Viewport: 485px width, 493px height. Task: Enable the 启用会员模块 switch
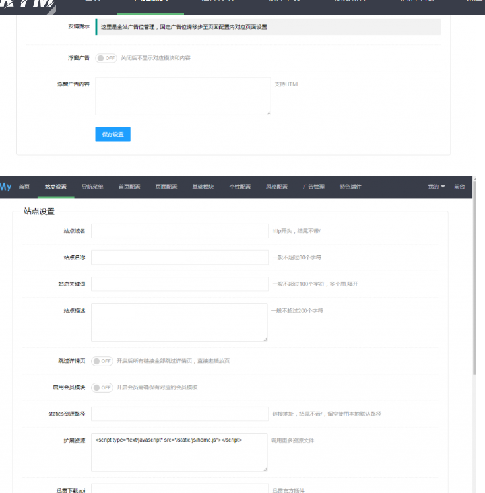[x=102, y=387]
